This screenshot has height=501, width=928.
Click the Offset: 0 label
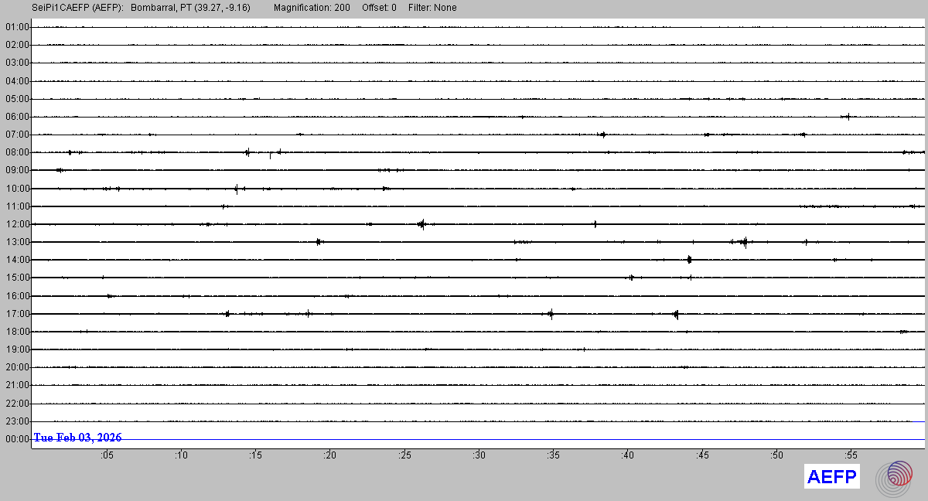click(x=379, y=8)
